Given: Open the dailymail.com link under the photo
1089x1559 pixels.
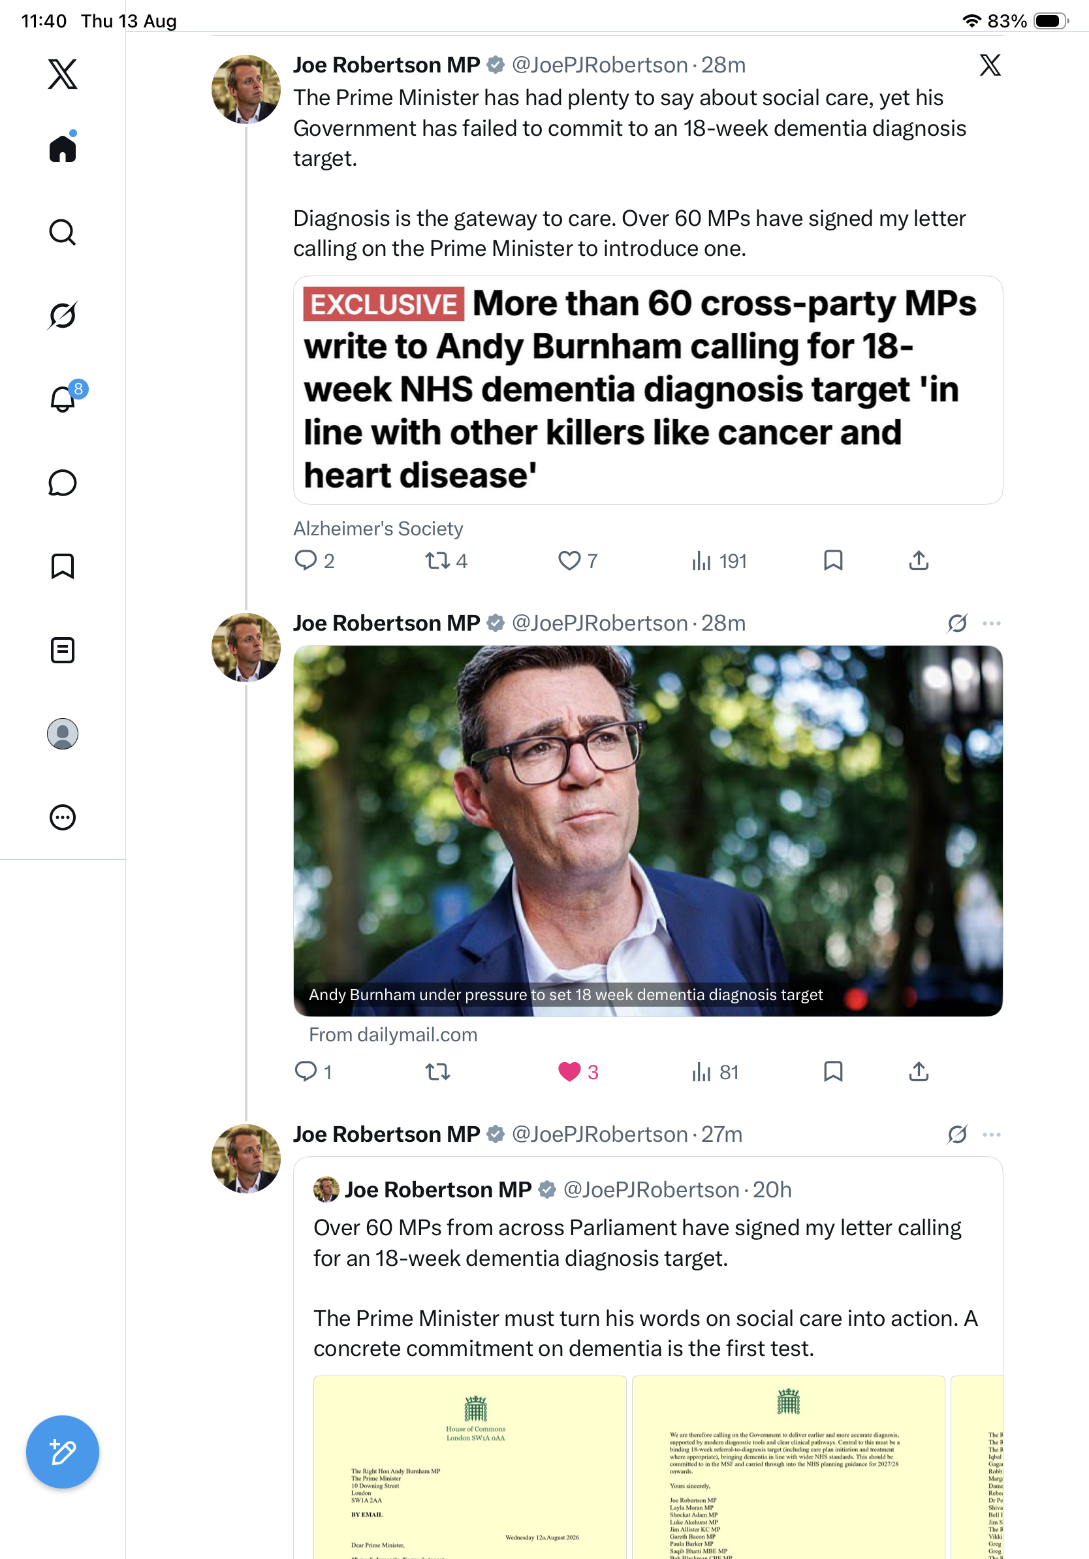Looking at the screenshot, I should (x=393, y=1035).
